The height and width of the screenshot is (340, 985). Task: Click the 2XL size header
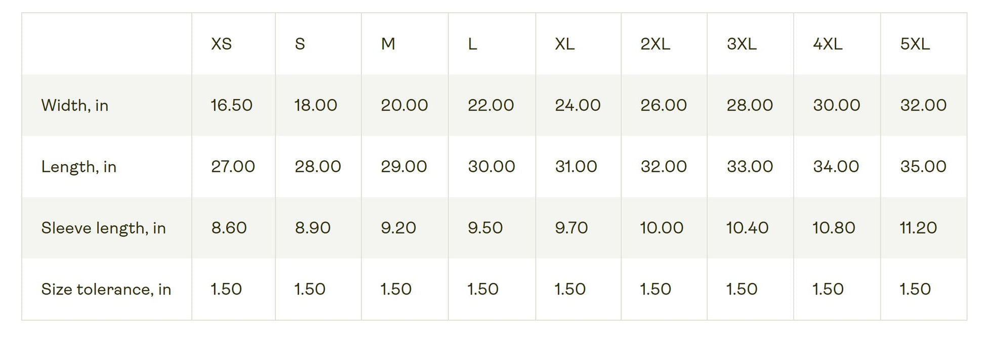click(655, 44)
